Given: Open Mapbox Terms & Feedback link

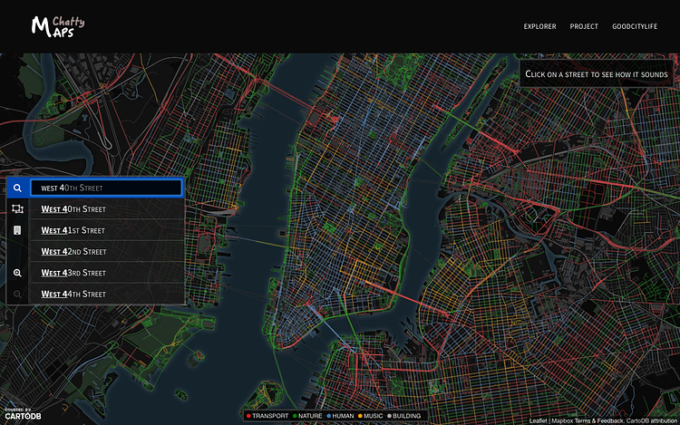Looking at the screenshot, I should (x=588, y=420).
